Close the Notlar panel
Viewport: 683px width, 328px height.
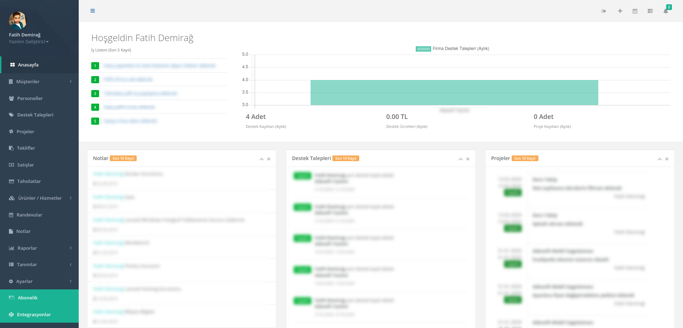pyautogui.click(x=269, y=159)
